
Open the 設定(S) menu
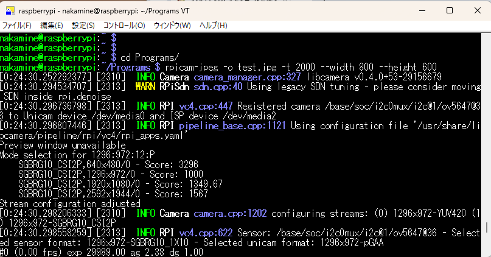83,26
